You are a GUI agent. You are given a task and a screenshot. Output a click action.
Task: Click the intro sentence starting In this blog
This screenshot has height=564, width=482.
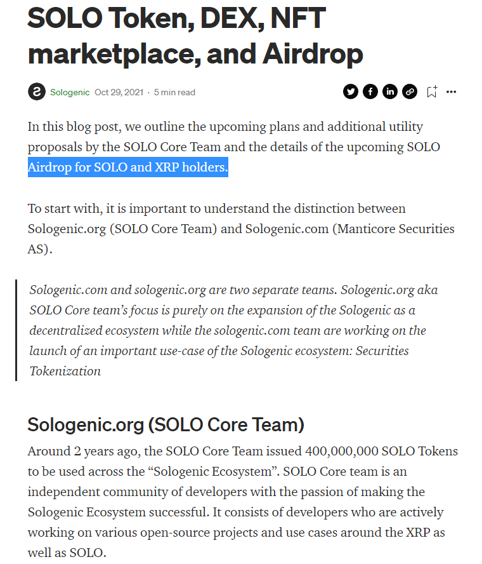coord(234,147)
